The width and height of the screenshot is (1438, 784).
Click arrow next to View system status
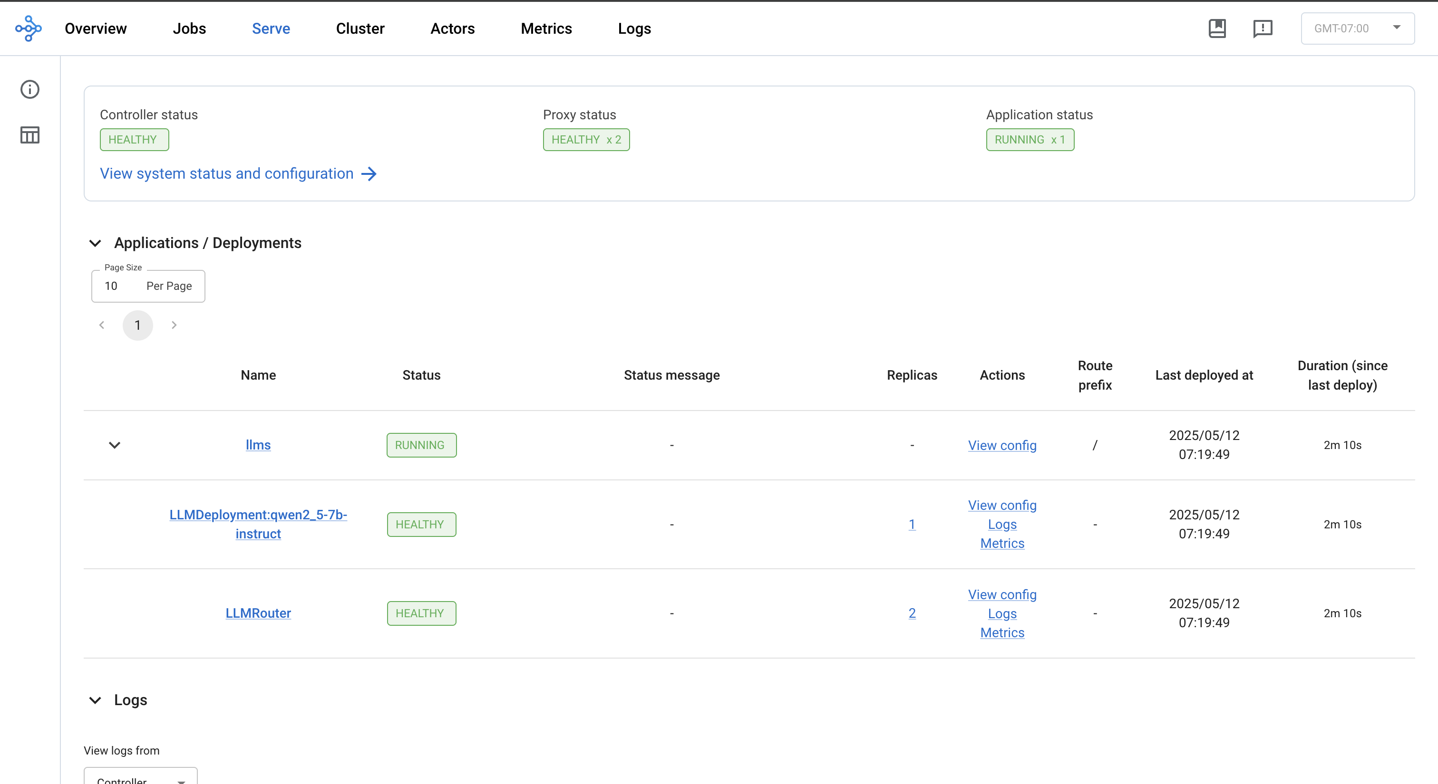[369, 174]
